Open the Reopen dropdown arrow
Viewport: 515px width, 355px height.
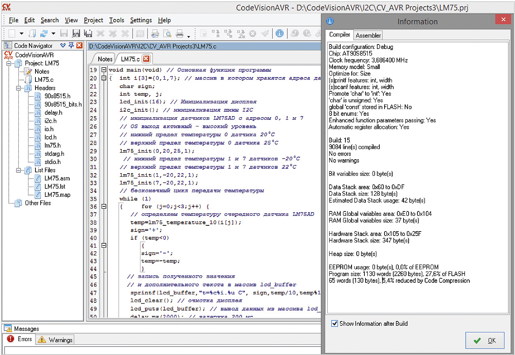(53, 34)
